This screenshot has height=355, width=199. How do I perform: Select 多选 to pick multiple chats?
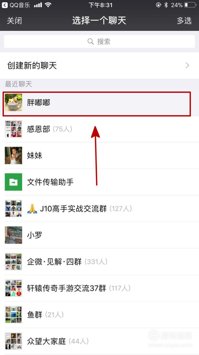coord(184,20)
